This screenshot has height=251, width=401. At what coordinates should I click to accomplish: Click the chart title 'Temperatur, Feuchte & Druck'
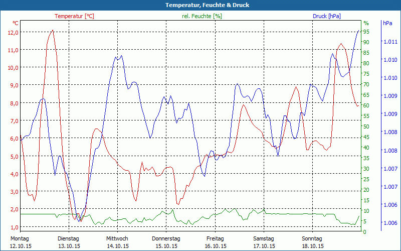click(x=200, y=5)
